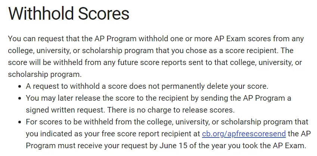Screen dimensions: 317x156
Task: Open the cb.org/apfreescoresend link
Action: point(244,134)
